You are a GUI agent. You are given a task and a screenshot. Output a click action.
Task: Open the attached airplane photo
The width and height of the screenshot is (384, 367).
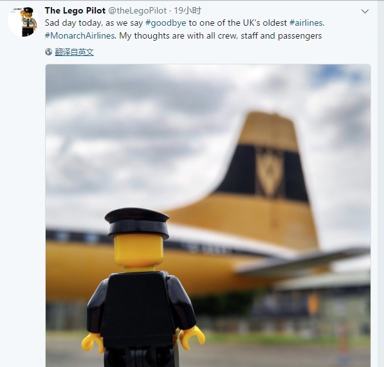(x=208, y=215)
